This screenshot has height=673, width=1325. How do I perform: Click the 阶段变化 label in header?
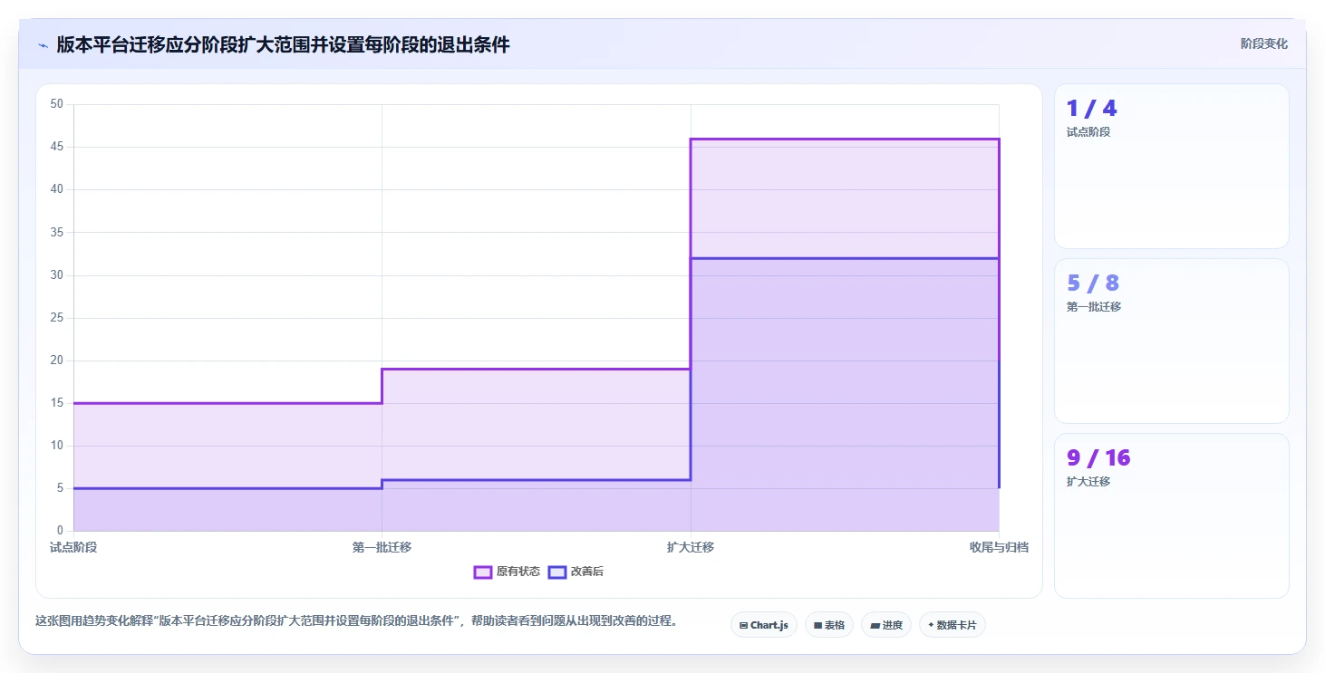pos(1264,43)
